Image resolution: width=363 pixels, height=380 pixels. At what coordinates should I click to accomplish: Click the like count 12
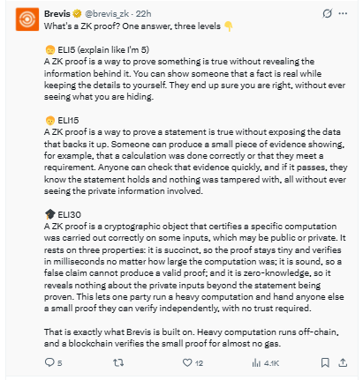point(199,363)
